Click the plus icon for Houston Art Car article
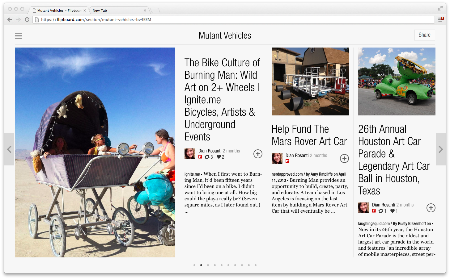The height and width of the screenshot is (279, 450). pyautogui.click(x=431, y=208)
